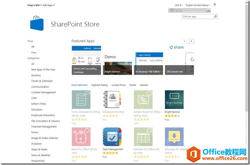Sort apps by Highest Rating
The height and width of the screenshot is (165, 250).
click(x=99, y=85)
